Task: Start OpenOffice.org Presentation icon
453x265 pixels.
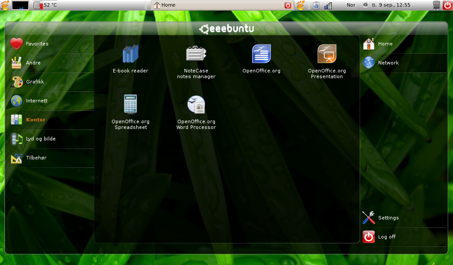Action: coord(327,54)
